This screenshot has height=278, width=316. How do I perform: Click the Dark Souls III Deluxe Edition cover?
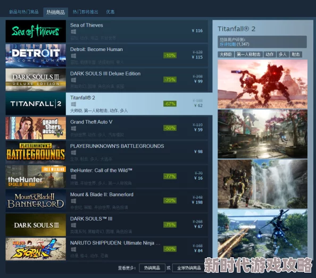click(x=36, y=80)
